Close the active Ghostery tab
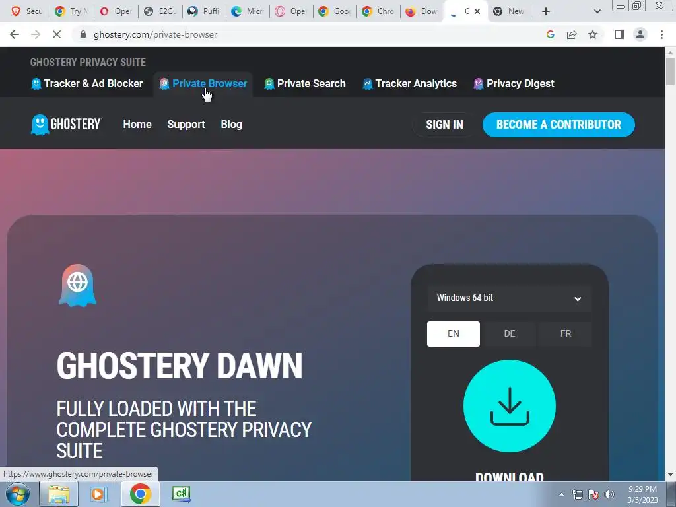This screenshot has height=507, width=676. [x=477, y=11]
